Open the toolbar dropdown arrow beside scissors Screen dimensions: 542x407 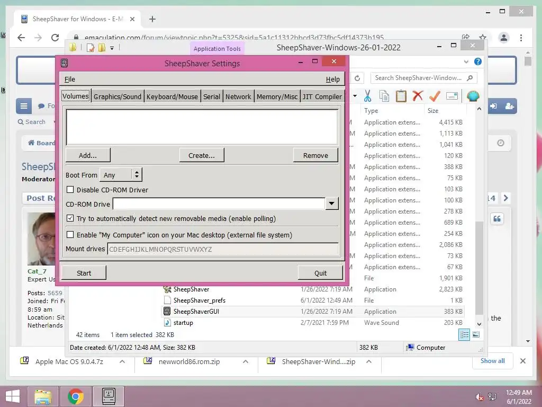(x=355, y=96)
